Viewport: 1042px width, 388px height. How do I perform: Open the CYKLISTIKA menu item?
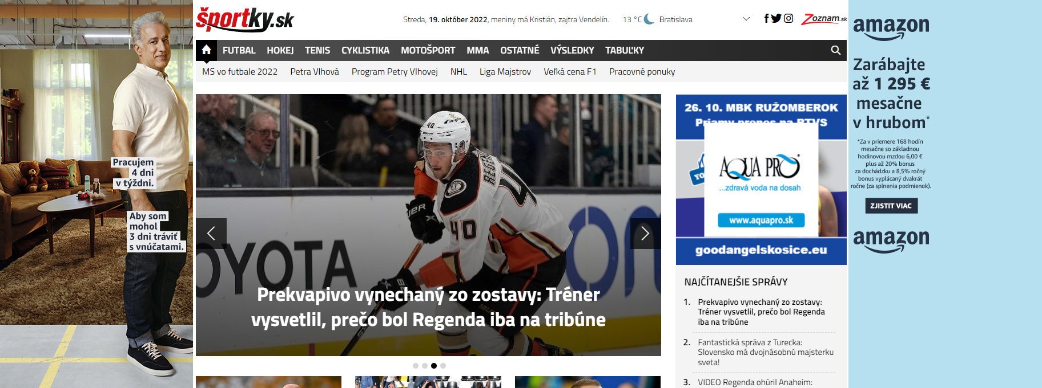365,50
